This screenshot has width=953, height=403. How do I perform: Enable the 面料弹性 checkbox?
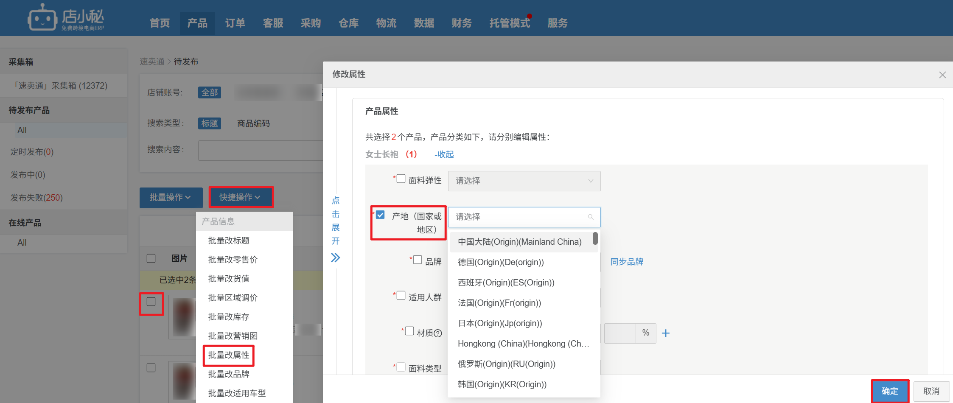click(x=401, y=179)
